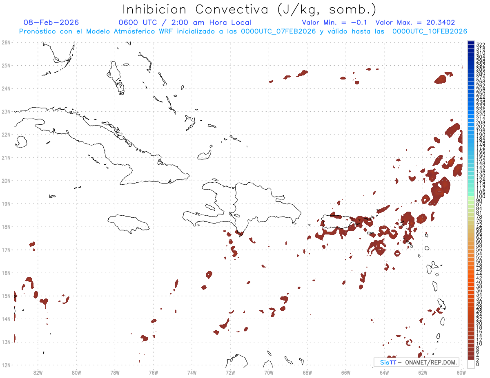Click the title 'Inhibicion Convectiva (J/kg, somb.)'

[x=249, y=9]
